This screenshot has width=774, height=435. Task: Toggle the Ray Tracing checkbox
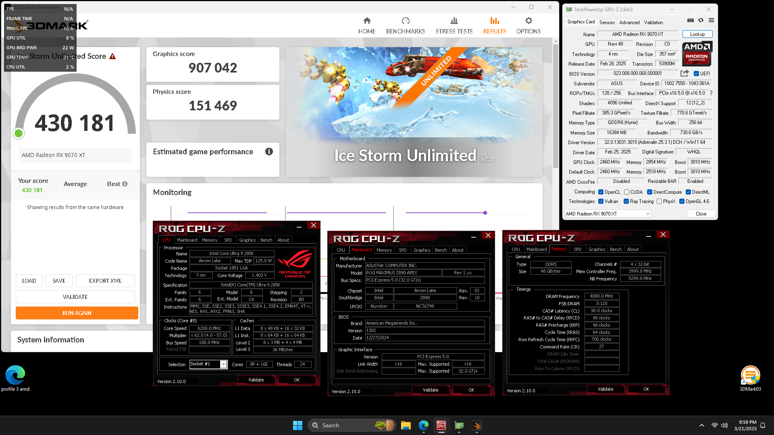[626, 201]
